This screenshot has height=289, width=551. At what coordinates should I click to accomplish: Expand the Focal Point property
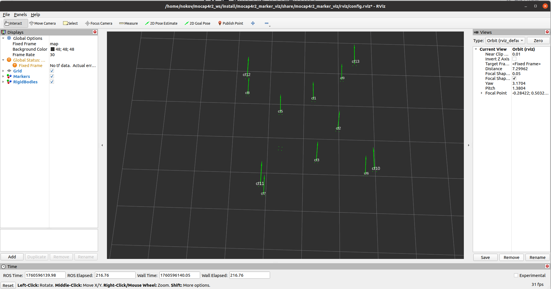click(481, 93)
